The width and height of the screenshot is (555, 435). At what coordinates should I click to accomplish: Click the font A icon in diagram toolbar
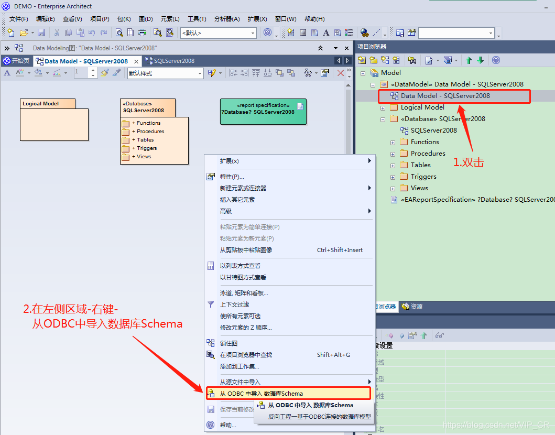coord(7,73)
